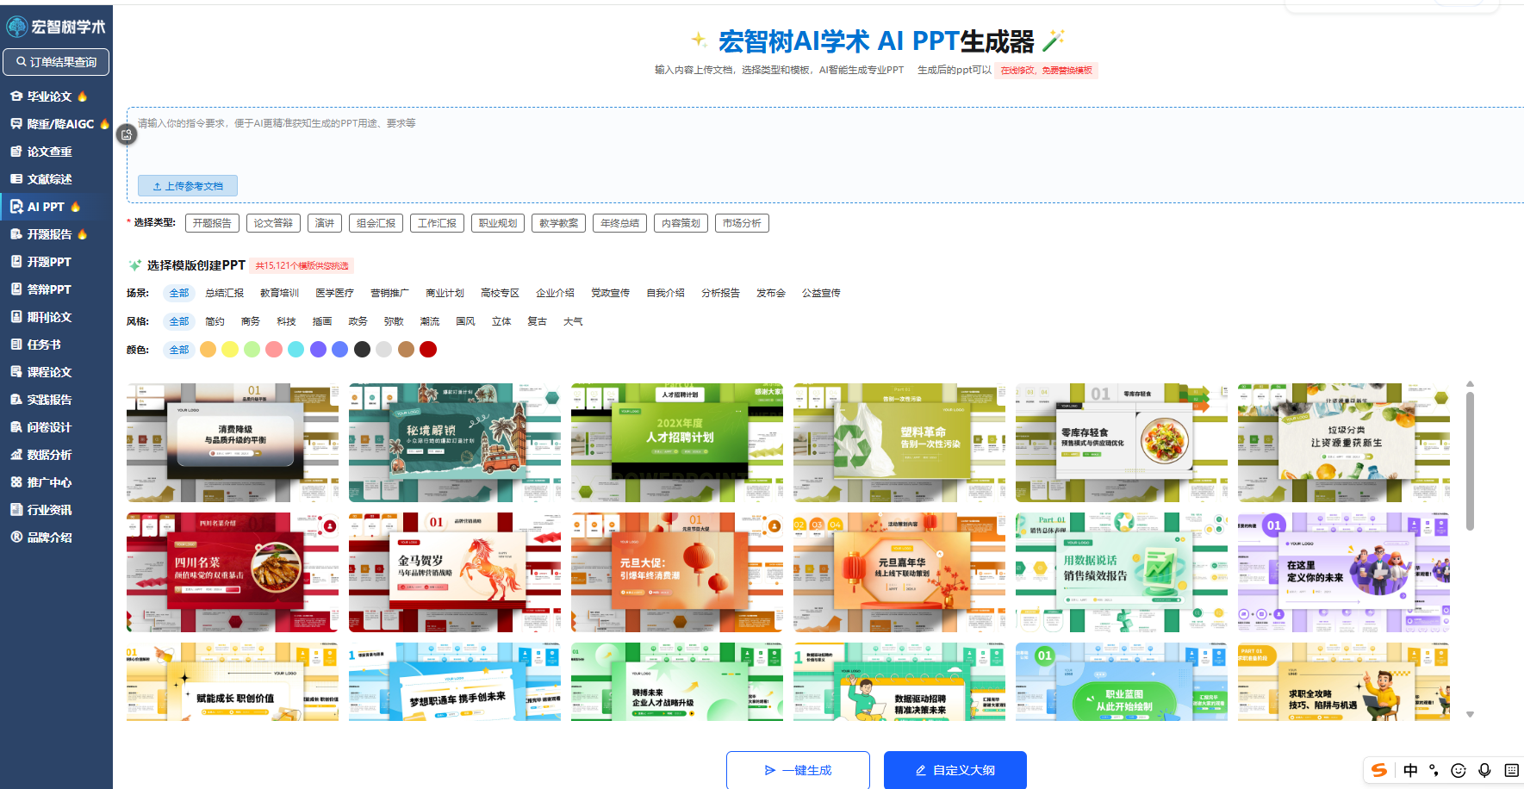Click the 宏智树学术 logo icon
1524x789 pixels.
pyautogui.click(x=17, y=27)
